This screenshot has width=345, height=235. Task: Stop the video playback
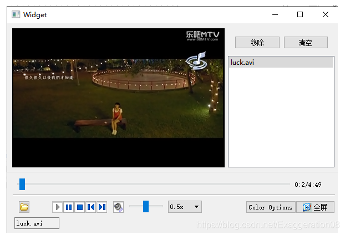point(80,207)
